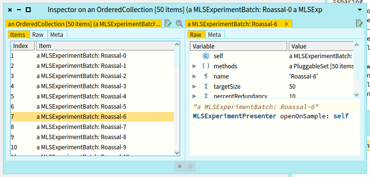Click the percentRedundancy value 10

coord(292,96)
